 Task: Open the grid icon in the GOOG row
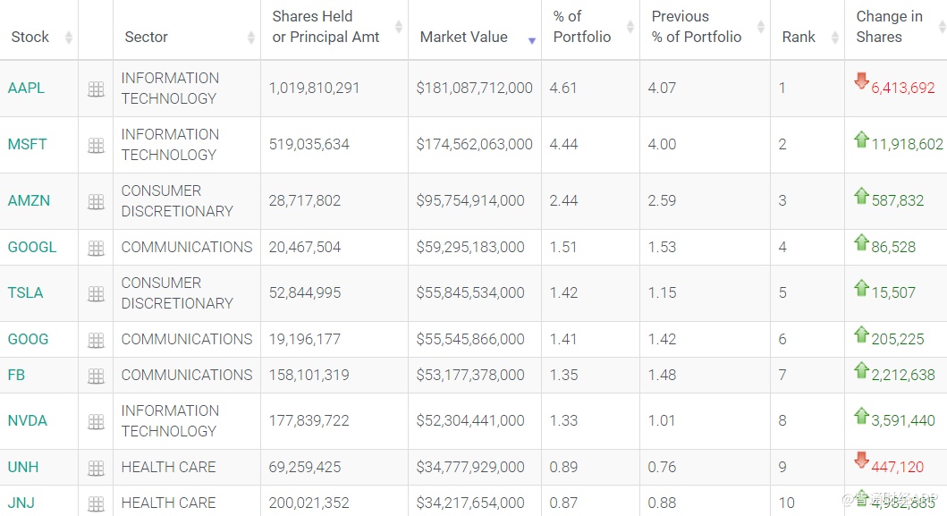point(96,341)
